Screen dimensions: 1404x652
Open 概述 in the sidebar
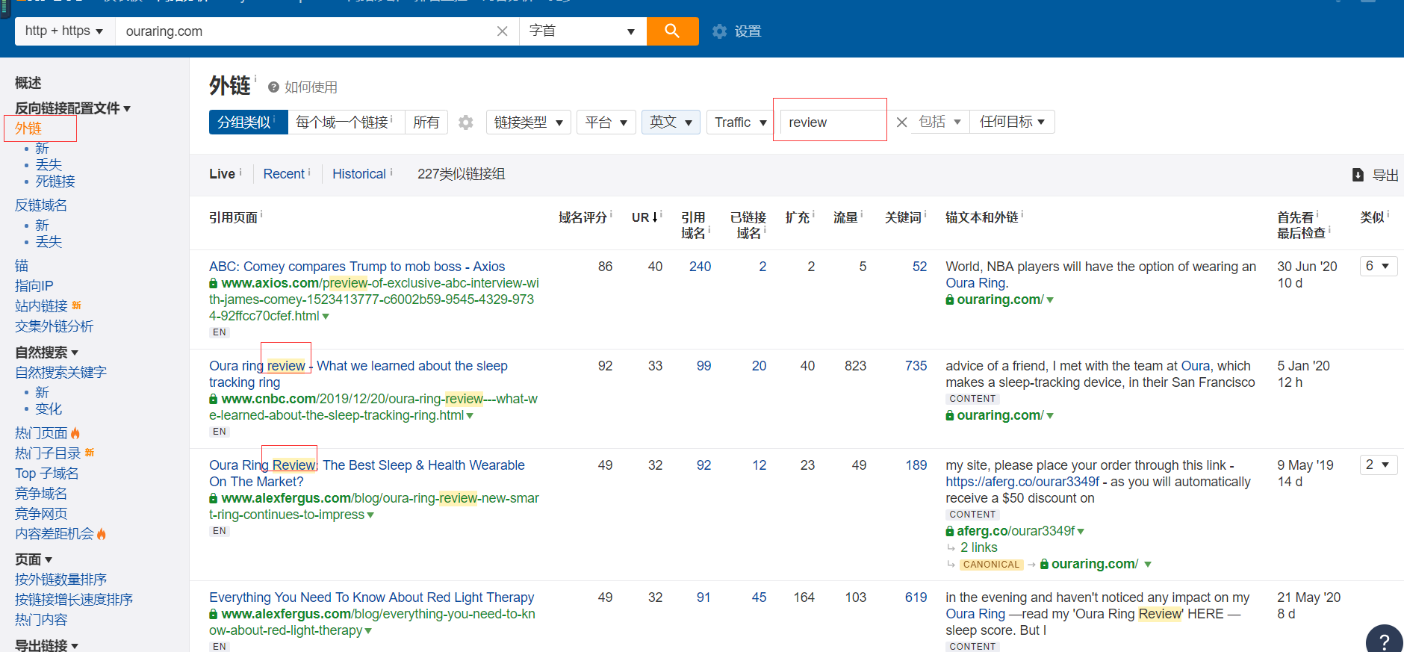click(28, 83)
